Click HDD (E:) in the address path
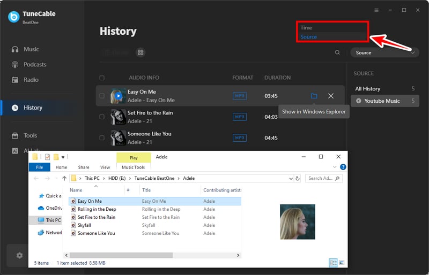This screenshot has height=275, width=429. [117, 178]
